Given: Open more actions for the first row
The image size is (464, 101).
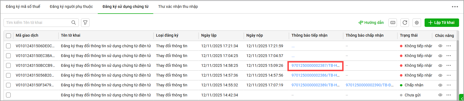Looking at the screenshot, I should pos(449,46).
